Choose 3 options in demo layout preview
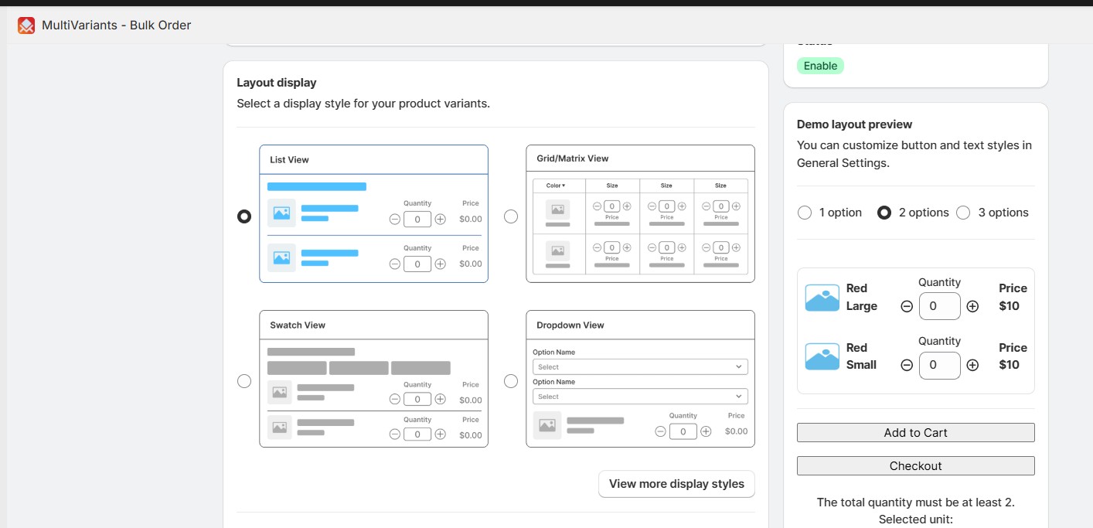Image resolution: width=1093 pixels, height=528 pixels. point(963,212)
